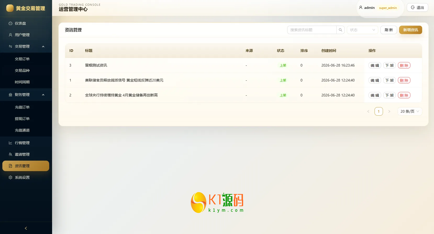Click the admin username text
Viewport: 434px width, 234px height.
[369, 8]
